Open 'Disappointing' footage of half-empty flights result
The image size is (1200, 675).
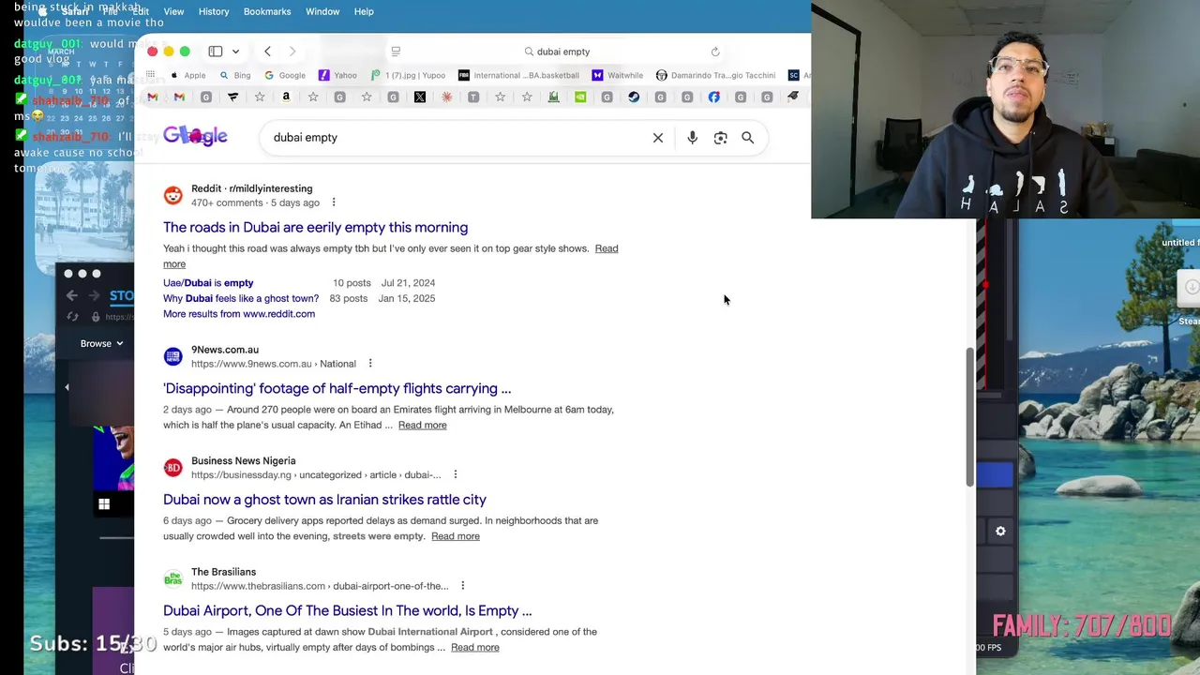tap(337, 388)
